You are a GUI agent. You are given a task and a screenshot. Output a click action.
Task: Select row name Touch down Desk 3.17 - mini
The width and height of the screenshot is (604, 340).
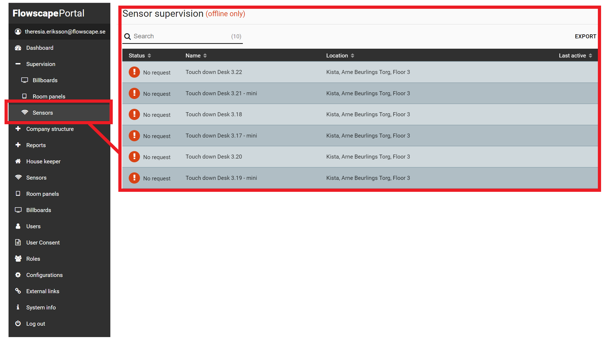point(221,136)
